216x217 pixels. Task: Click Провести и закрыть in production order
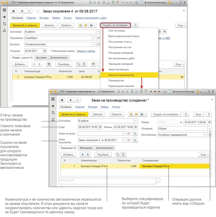coord(73,114)
